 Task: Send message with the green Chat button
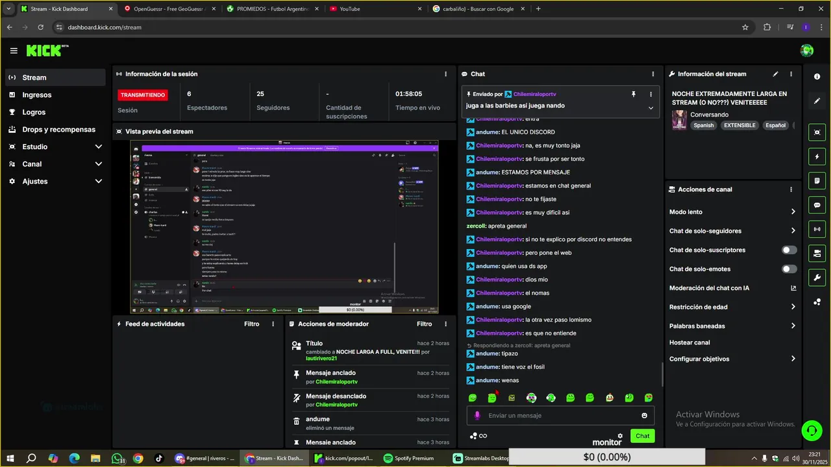[x=642, y=436]
